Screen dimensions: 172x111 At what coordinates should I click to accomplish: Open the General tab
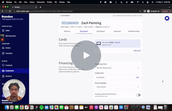coord(117,31)
